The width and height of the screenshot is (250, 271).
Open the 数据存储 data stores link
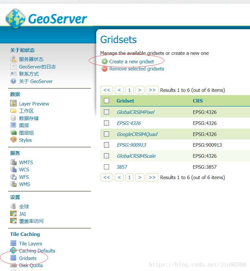[x=29, y=118]
